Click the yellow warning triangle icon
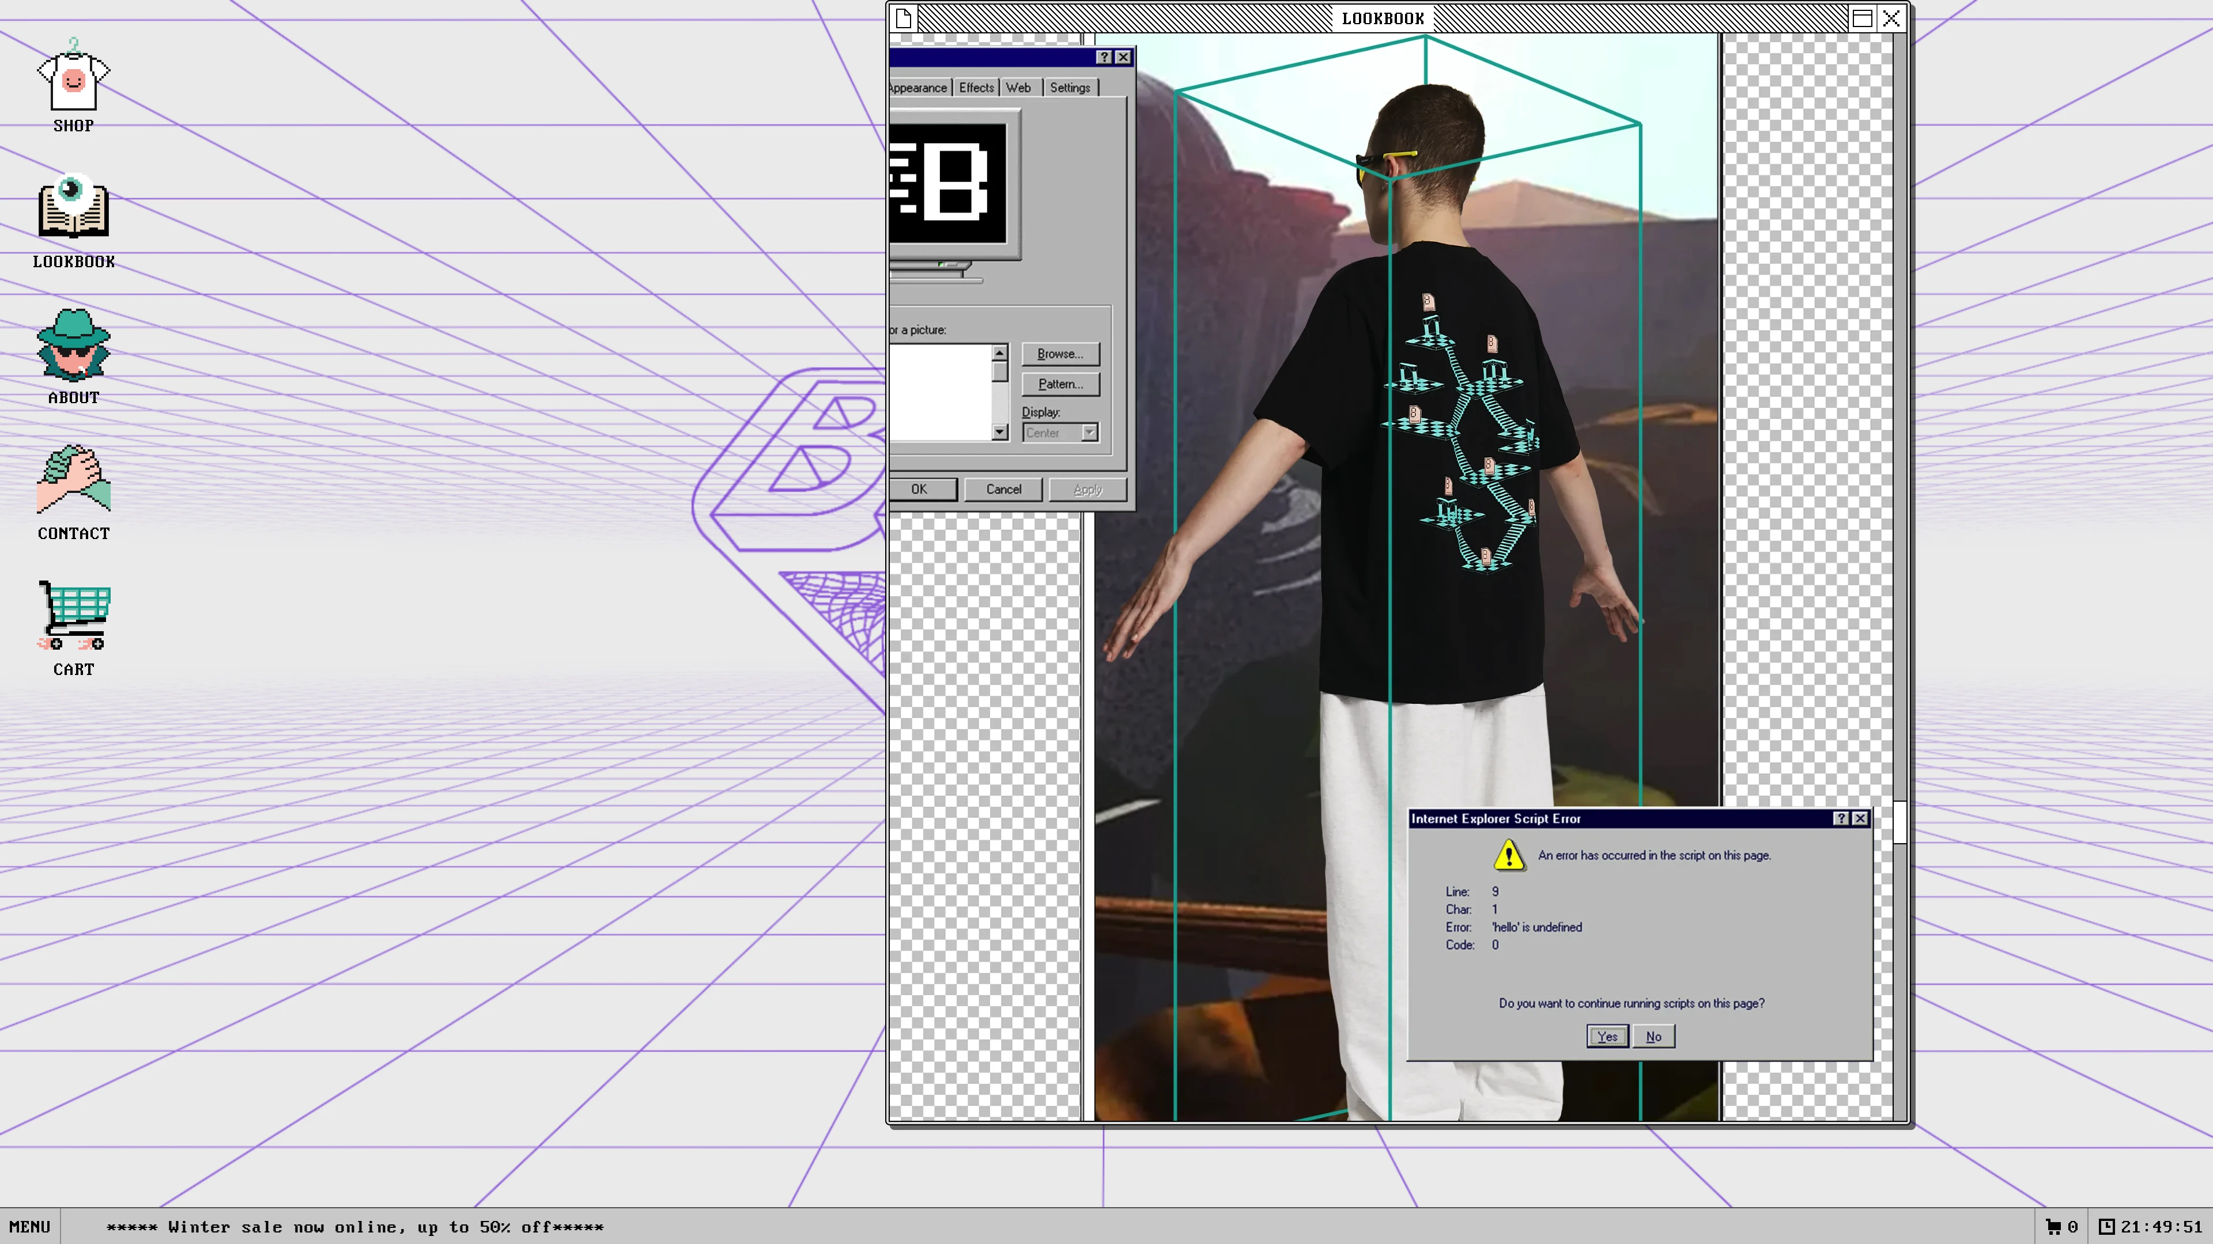 1509,855
